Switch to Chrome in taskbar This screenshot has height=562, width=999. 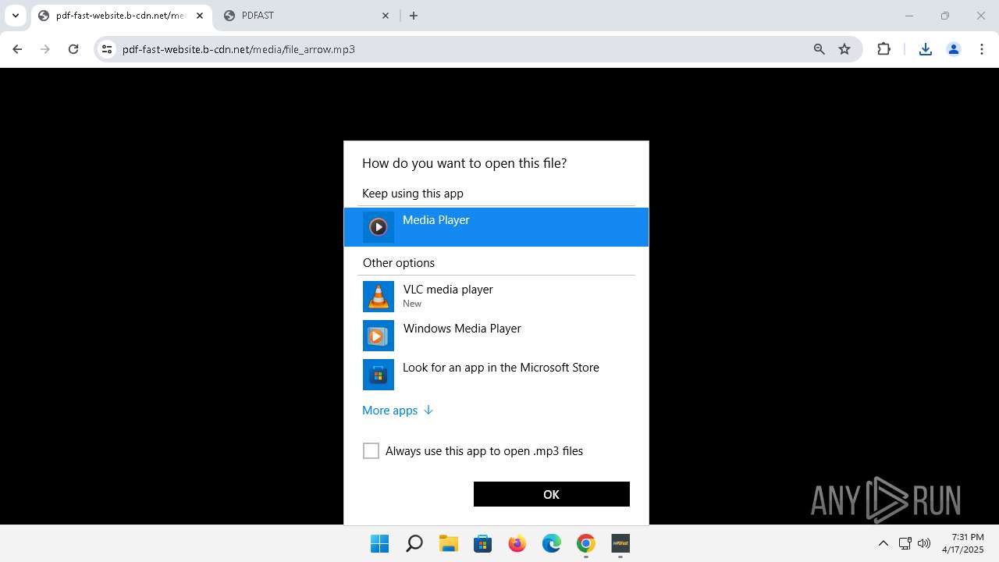tap(586, 544)
